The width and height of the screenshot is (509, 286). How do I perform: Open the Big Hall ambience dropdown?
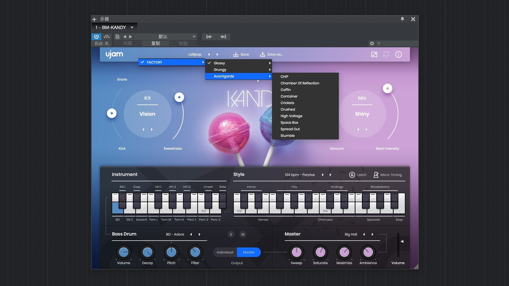tap(351, 234)
